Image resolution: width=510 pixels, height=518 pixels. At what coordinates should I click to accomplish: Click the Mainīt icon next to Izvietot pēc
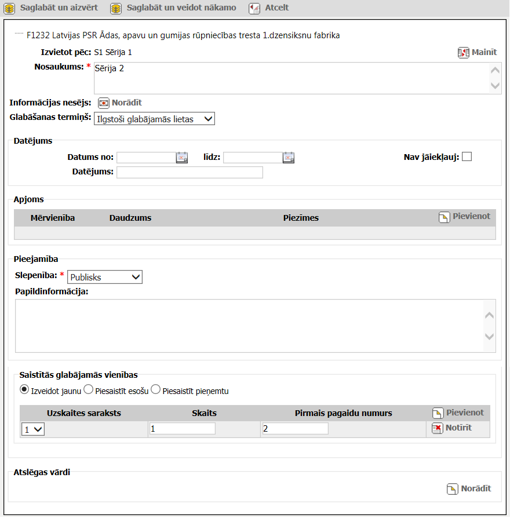(x=463, y=53)
